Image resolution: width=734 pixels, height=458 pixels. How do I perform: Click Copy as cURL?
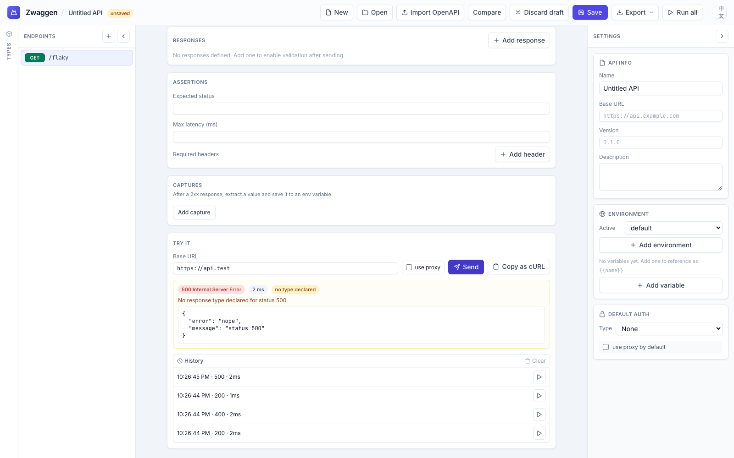[x=518, y=267]
